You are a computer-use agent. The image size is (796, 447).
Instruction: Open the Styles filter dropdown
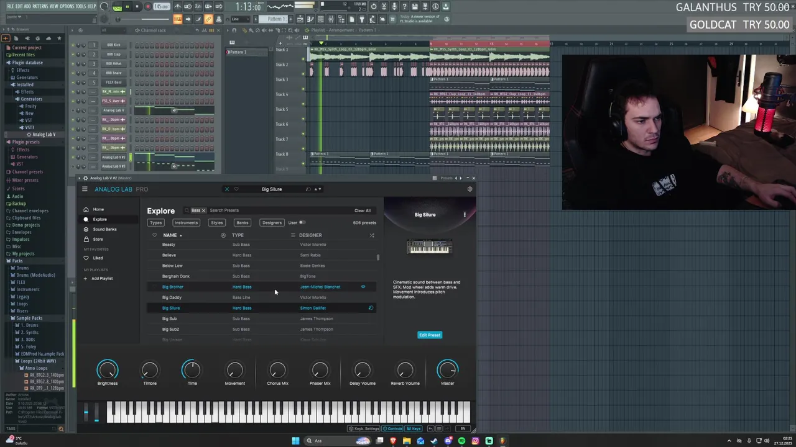point(216,222)
